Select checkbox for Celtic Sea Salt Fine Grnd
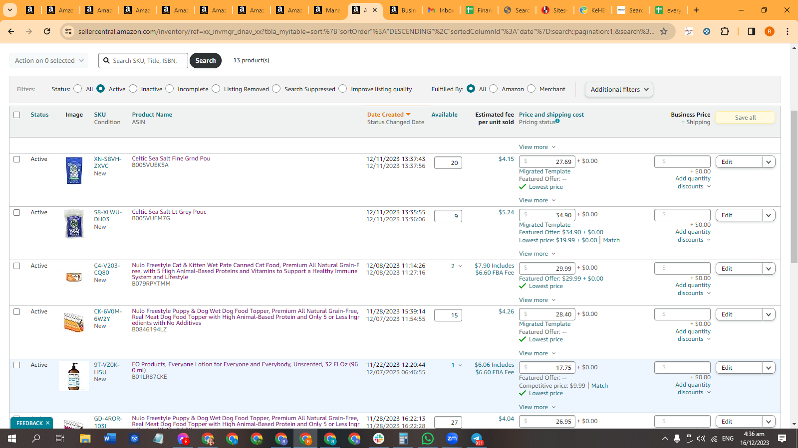 pyautogui.click(x=16, y=159)
